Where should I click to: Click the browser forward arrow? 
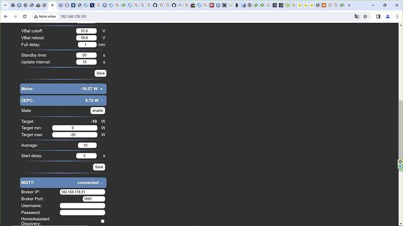(x=15, y=16)
